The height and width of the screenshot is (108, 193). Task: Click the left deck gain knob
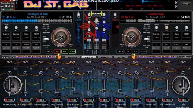78,15
